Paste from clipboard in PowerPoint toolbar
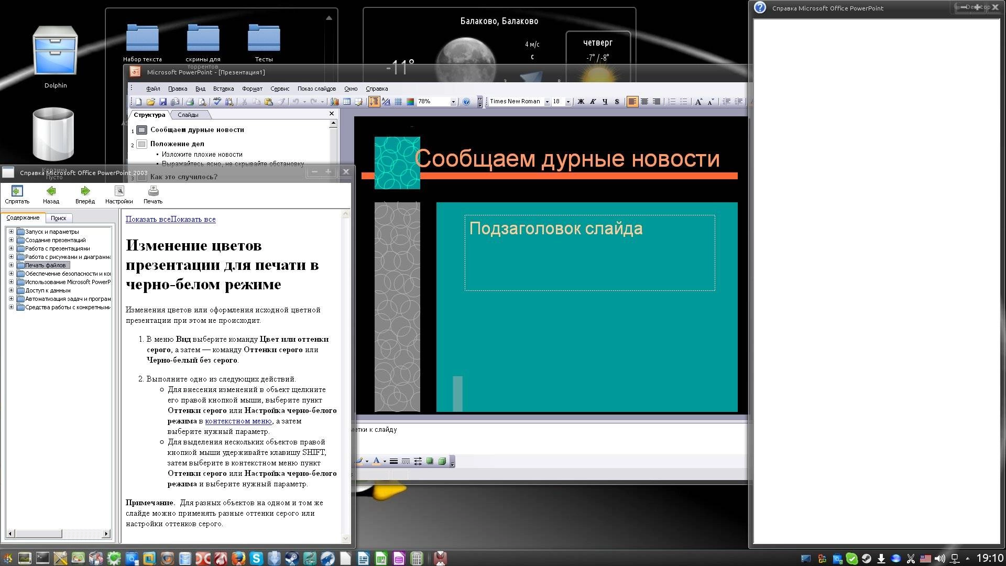The image size is (1006, 566). (269, 102)
